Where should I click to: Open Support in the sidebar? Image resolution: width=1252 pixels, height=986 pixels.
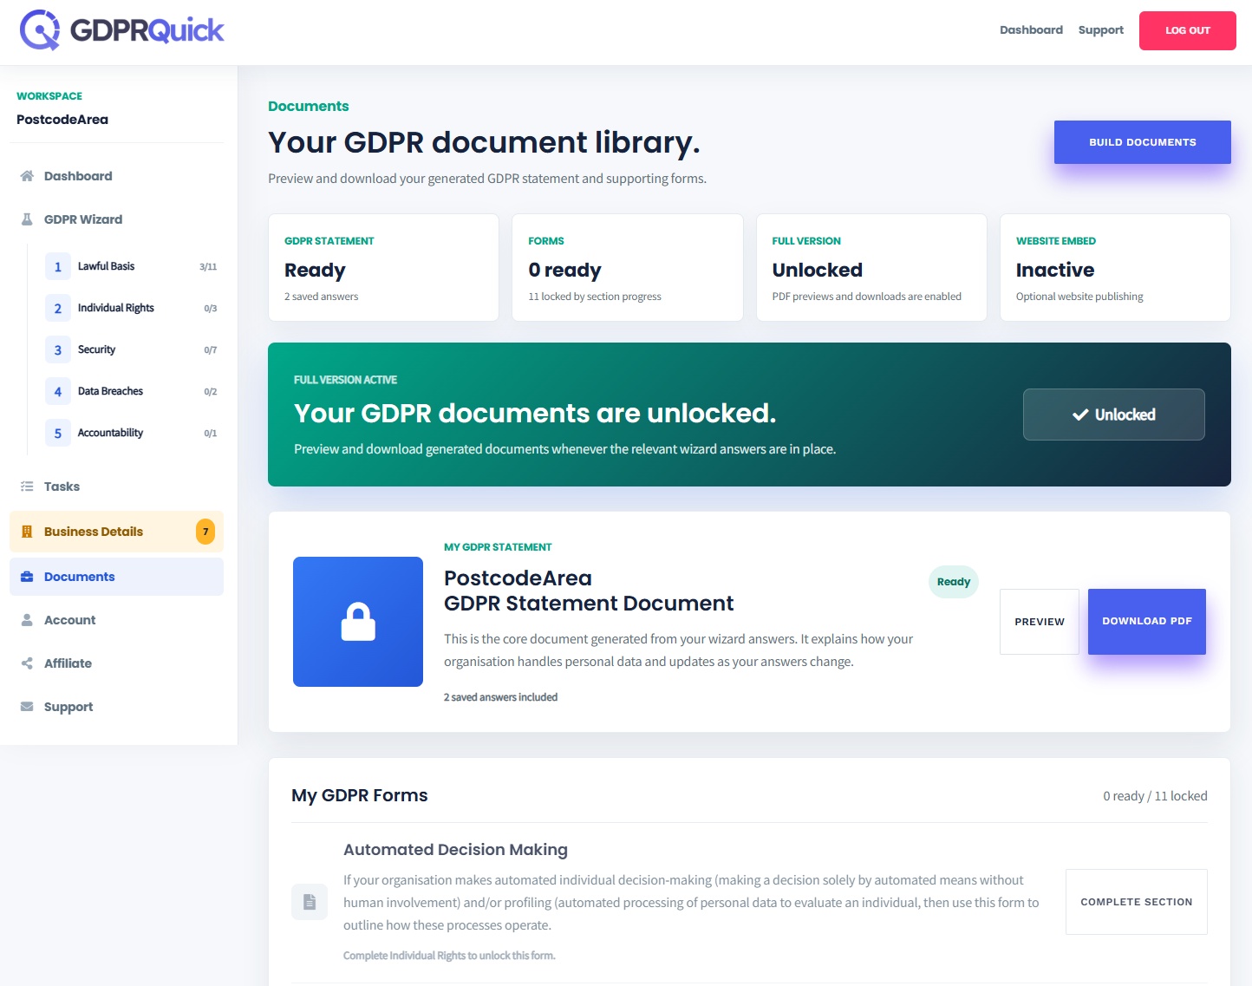point(116,707)
